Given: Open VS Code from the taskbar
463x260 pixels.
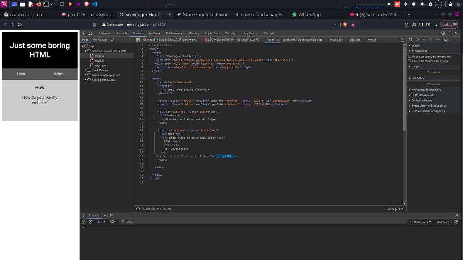Looking at the screenshot, I should [x=95, y=4].
